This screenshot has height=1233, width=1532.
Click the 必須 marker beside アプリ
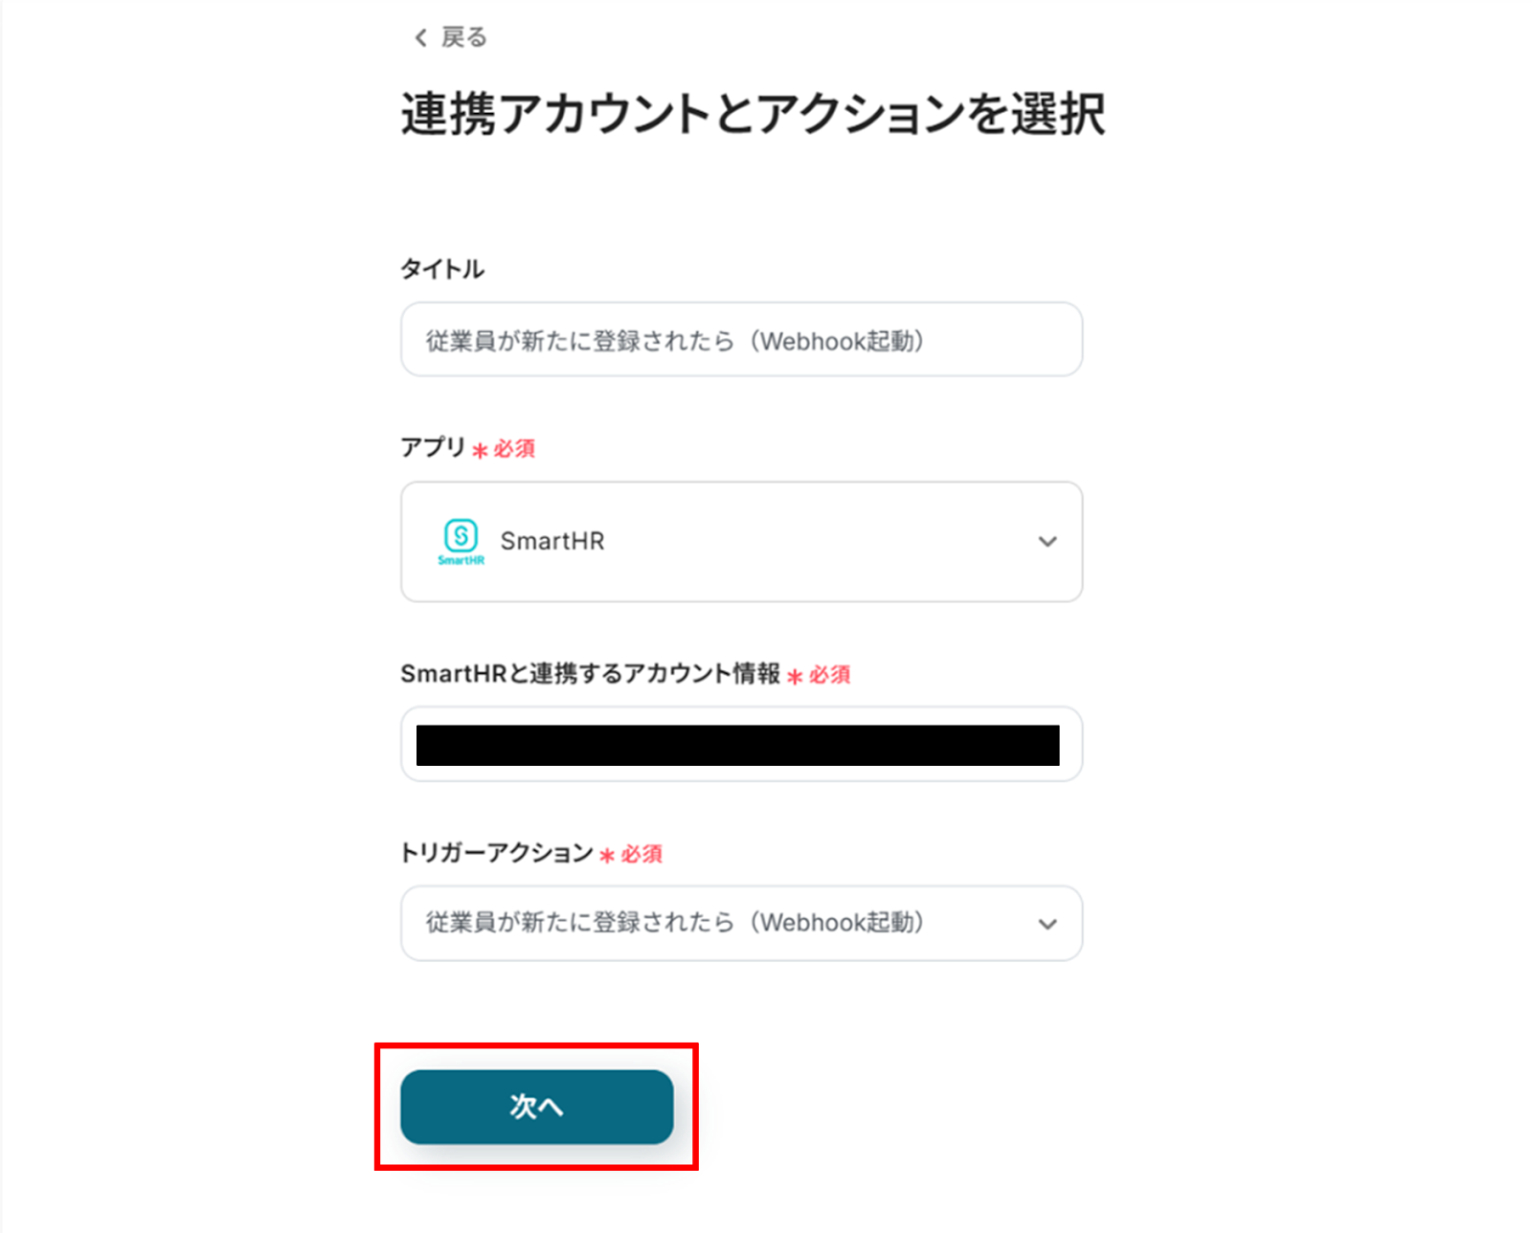[515, 449]
